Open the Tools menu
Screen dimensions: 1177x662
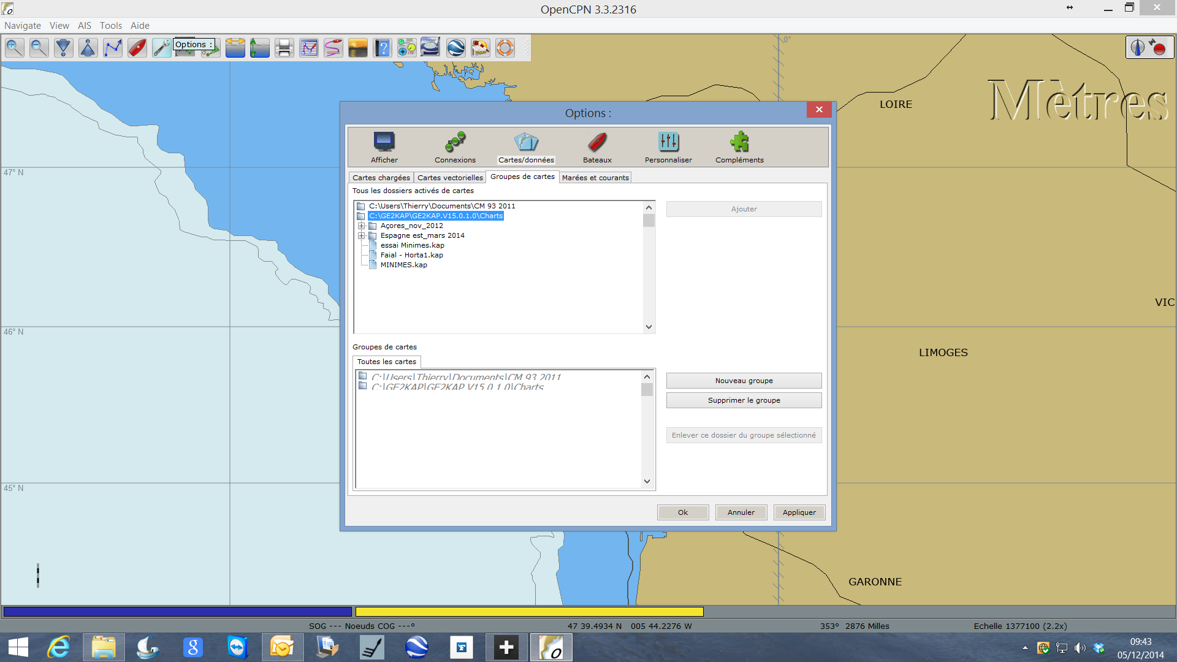coord(111,26)
